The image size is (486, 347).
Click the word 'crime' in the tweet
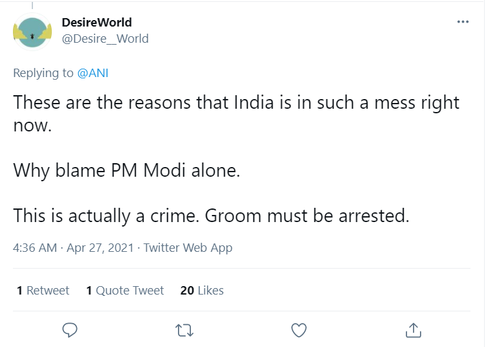(x=170, y=216)
